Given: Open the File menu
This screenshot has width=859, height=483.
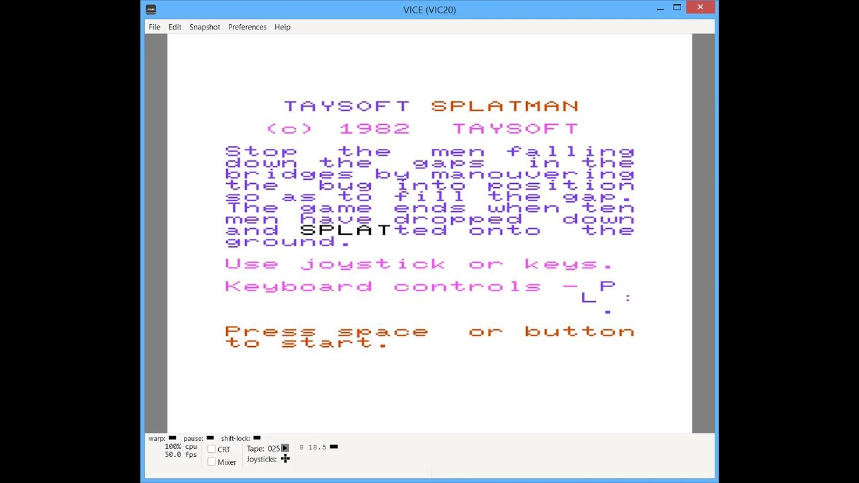Looking at the screenshot, I should tap(154, 27).
